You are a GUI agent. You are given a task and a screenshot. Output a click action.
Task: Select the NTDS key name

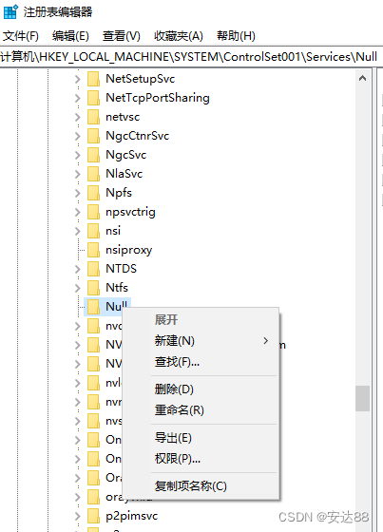(121, 269)
